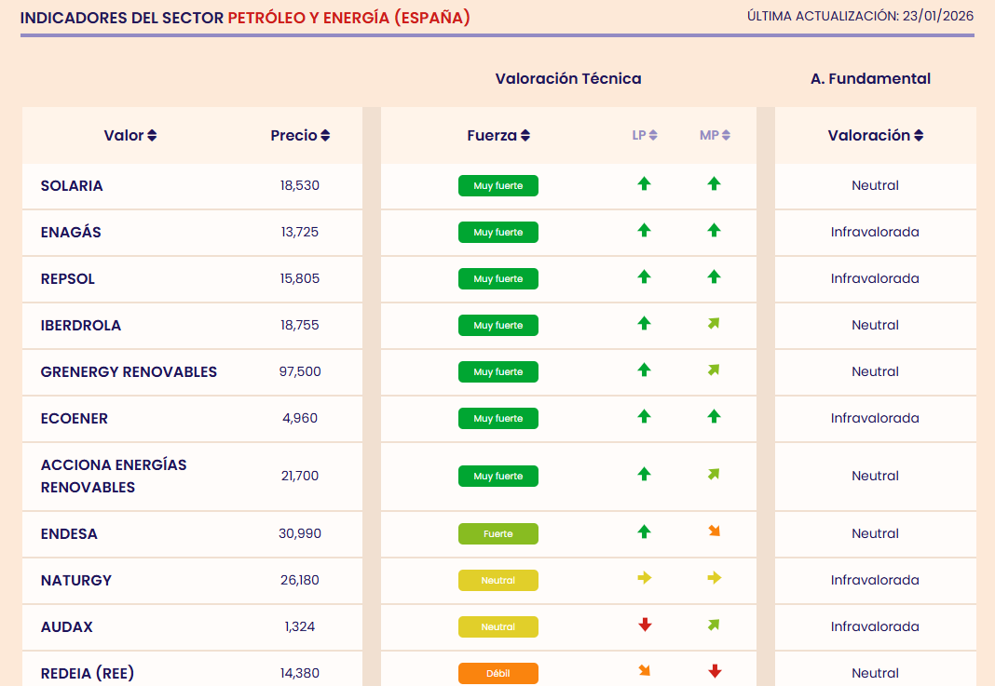Image resolution: width=995 pixels, height=686 pixels.
Task: Click SOLARIA Neutral valuation cell
Action: (x=875, y=186)
